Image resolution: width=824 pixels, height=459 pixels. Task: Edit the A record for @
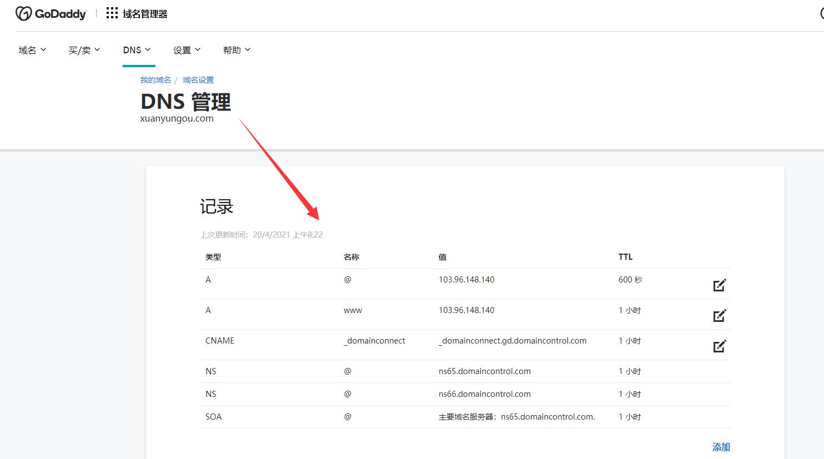coord(719,285)
